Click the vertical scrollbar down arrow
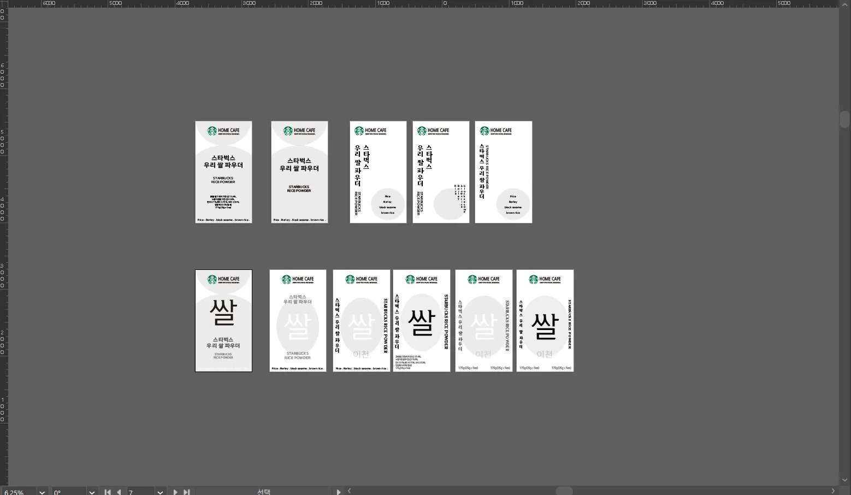Screen dimensions: 851x495 coord(845,480)
